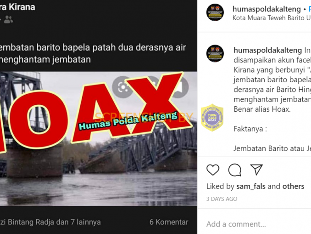Viewport: 311px width, 234px height.
Task: Click the 3 DAYS AGO timestamp
Action: click(x=222, y=199)
